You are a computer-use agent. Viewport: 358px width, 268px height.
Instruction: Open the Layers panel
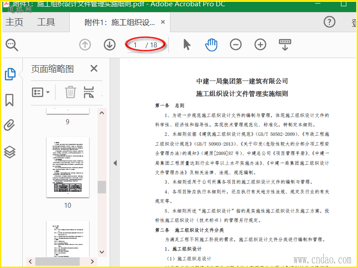click(x=9, y=152)
